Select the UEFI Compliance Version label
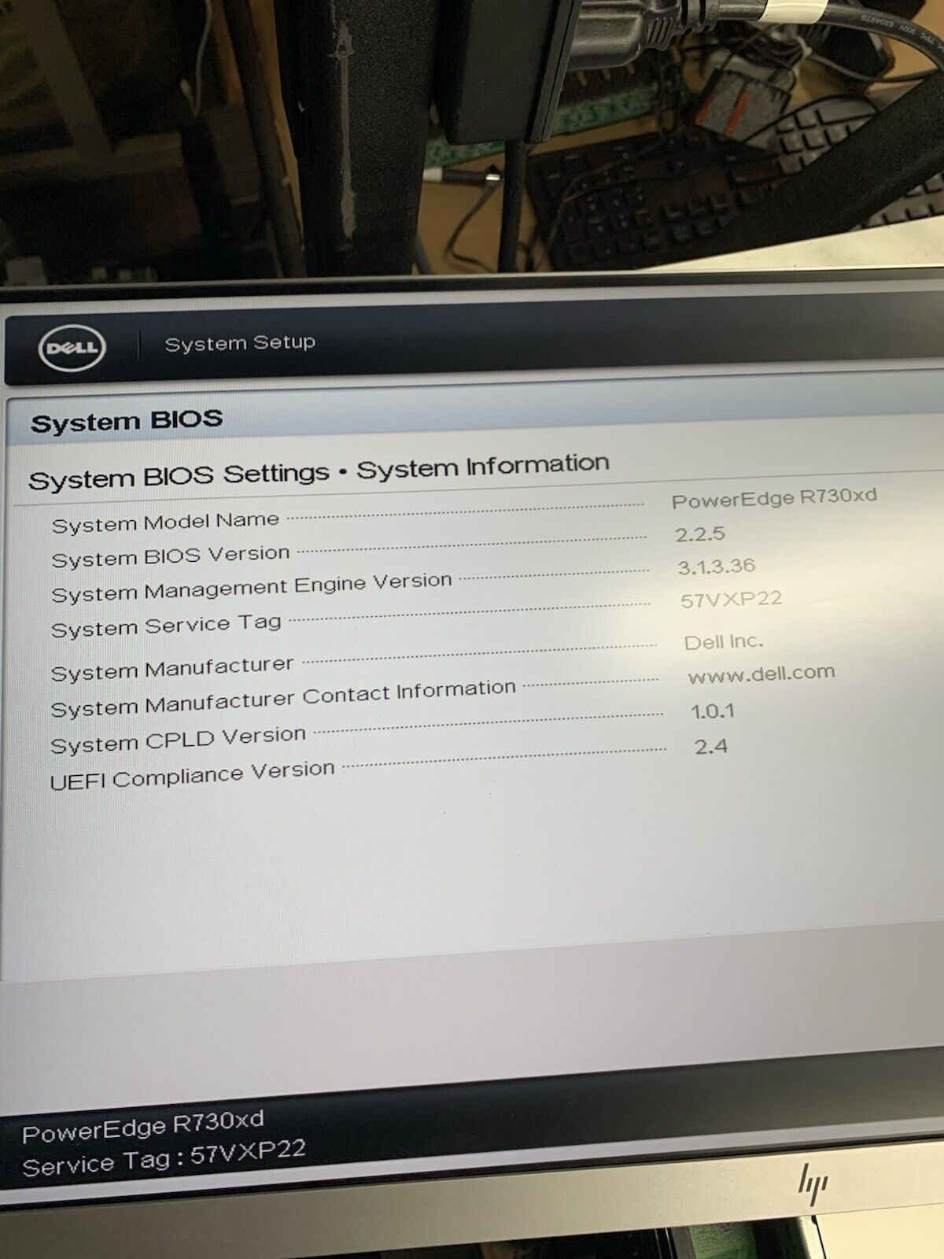 point(192,776)
